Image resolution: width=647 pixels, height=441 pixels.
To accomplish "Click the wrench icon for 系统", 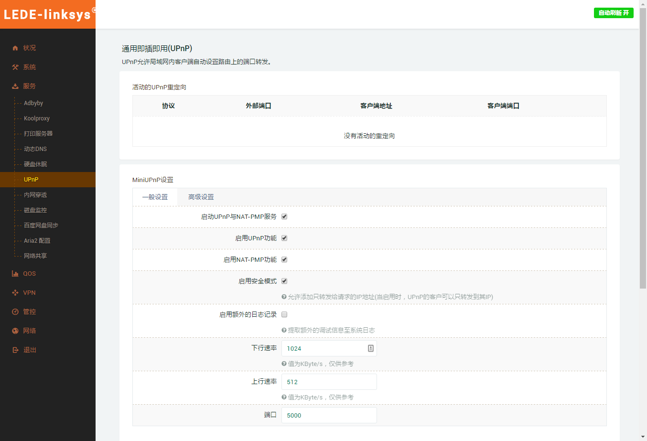I will coord(15,67).
